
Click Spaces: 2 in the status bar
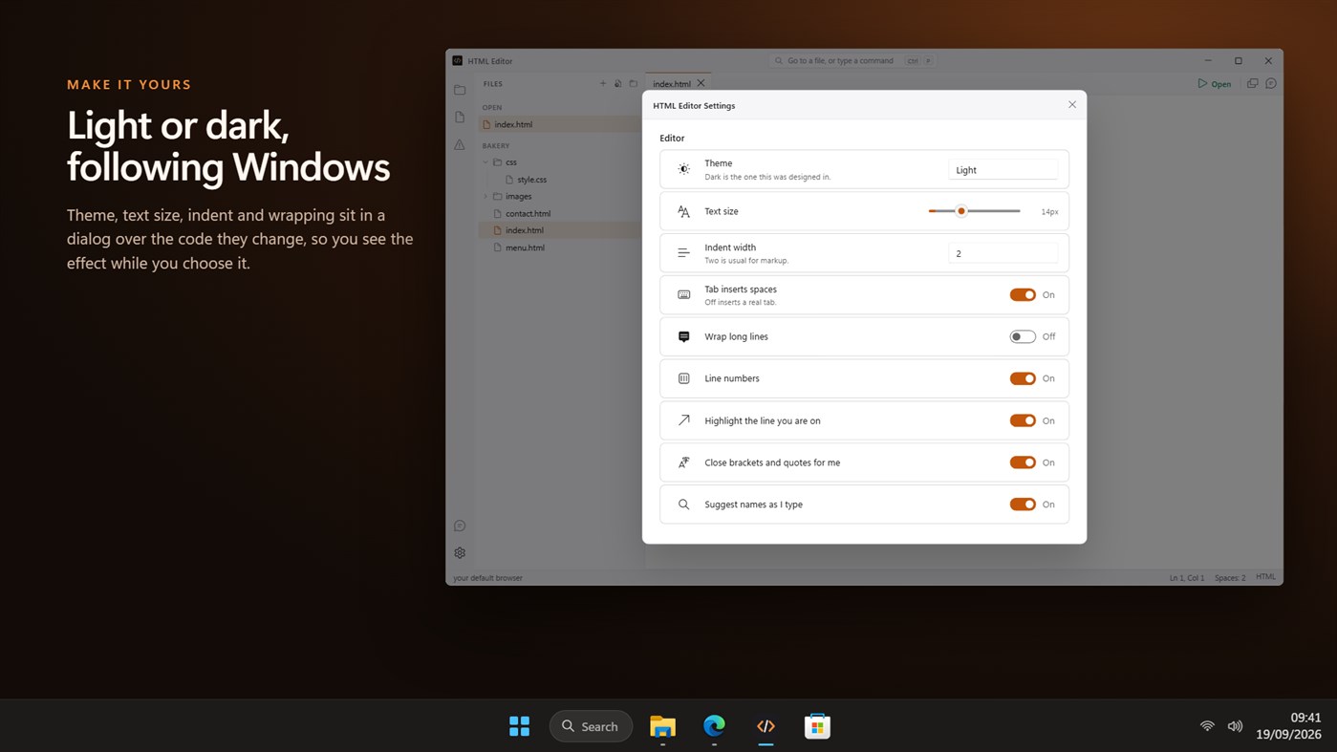(x=1230, y=578)
